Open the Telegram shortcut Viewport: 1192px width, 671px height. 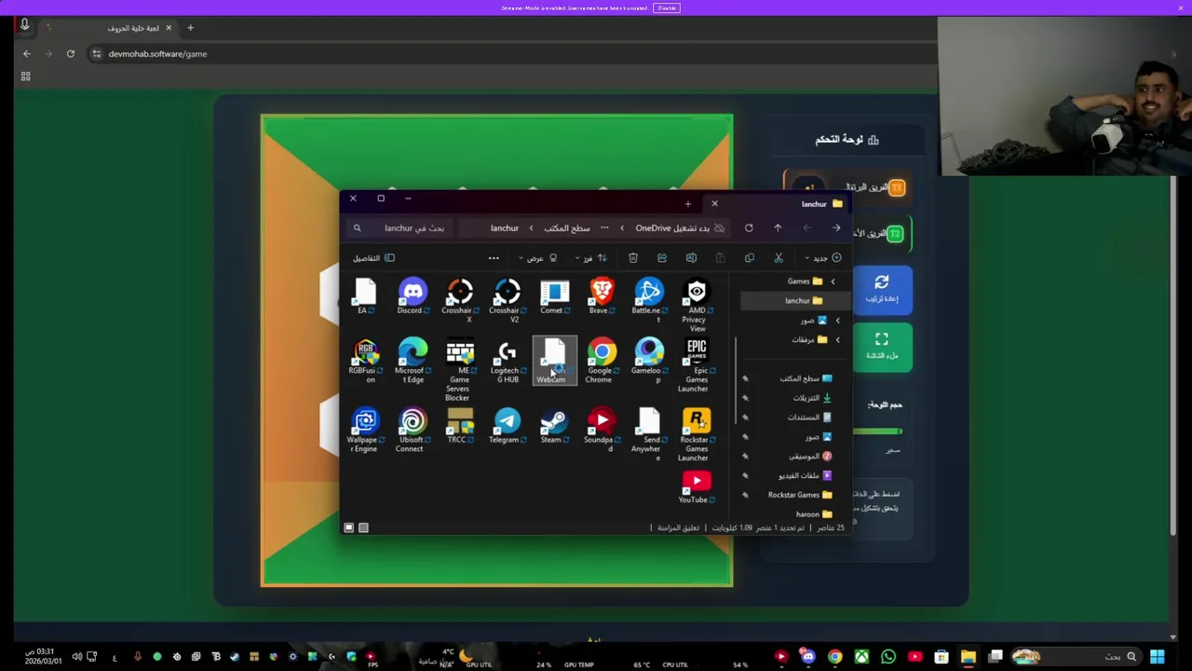pos(507,426)
